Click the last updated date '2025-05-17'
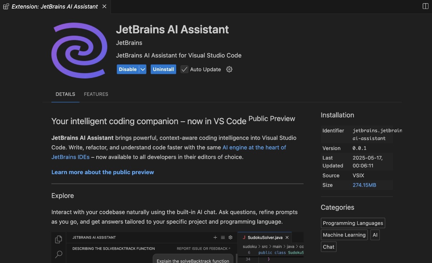The width and height of the screenshot is (432, 263). [368, 158]
